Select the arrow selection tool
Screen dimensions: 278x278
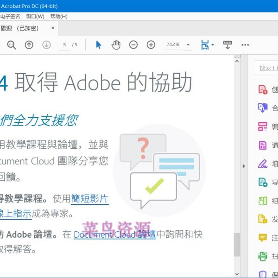click(98, 45)
